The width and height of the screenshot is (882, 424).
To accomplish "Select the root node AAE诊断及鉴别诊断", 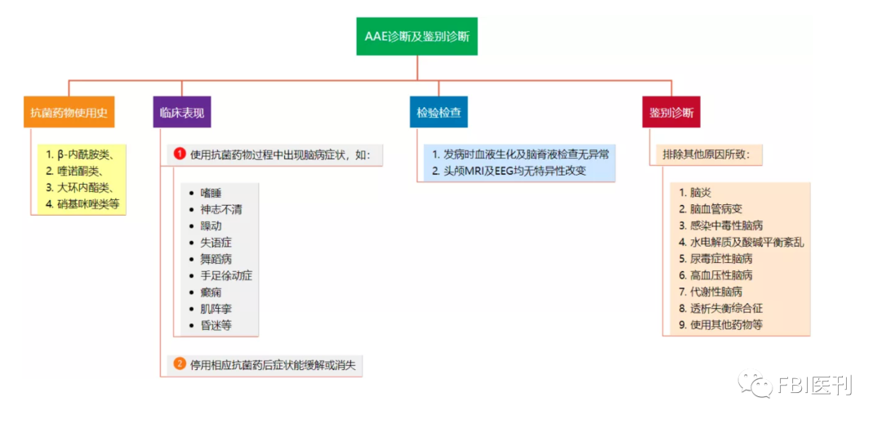I will [x=416, y=37].
